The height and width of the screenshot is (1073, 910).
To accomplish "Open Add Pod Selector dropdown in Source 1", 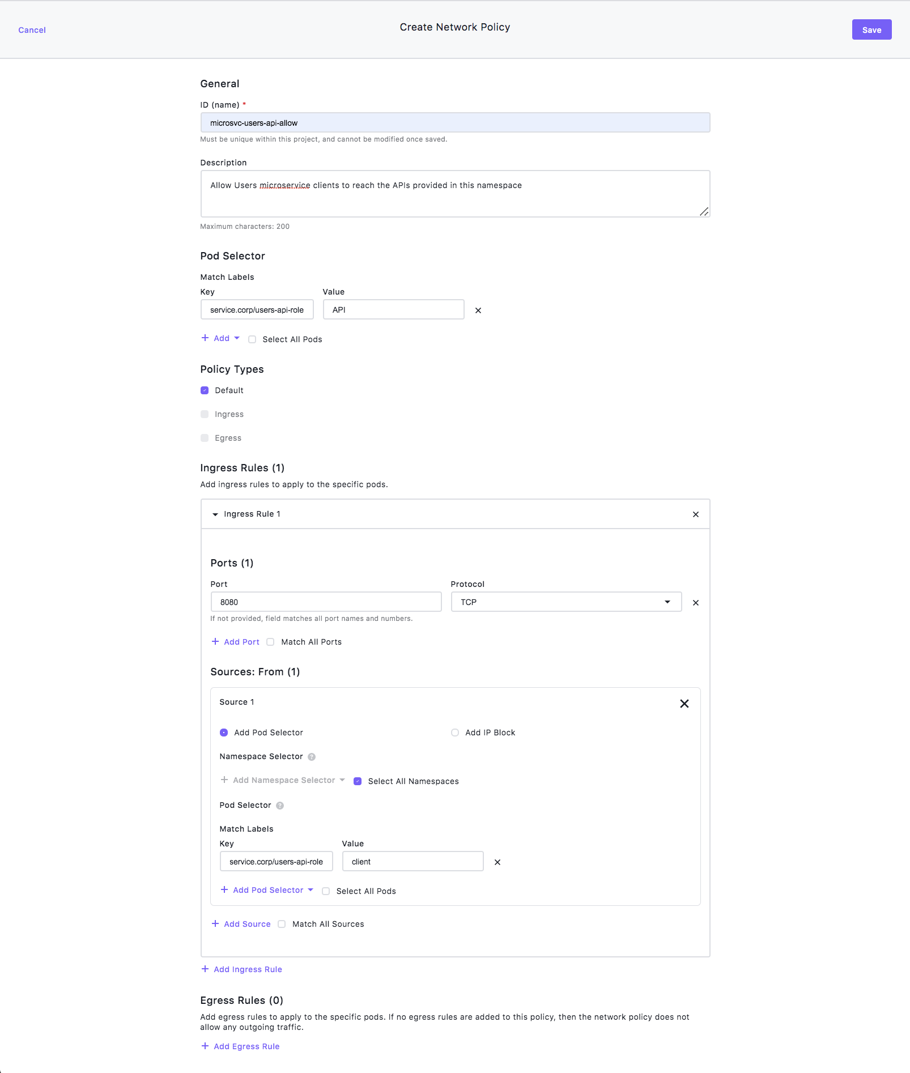I will tap(267, 890).
